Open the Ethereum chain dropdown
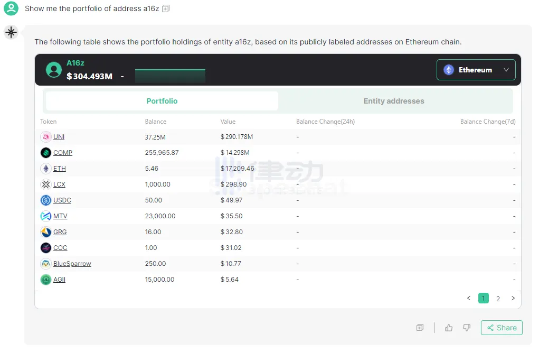Screen dimensions: 539x352 click(x=476, y=70)
